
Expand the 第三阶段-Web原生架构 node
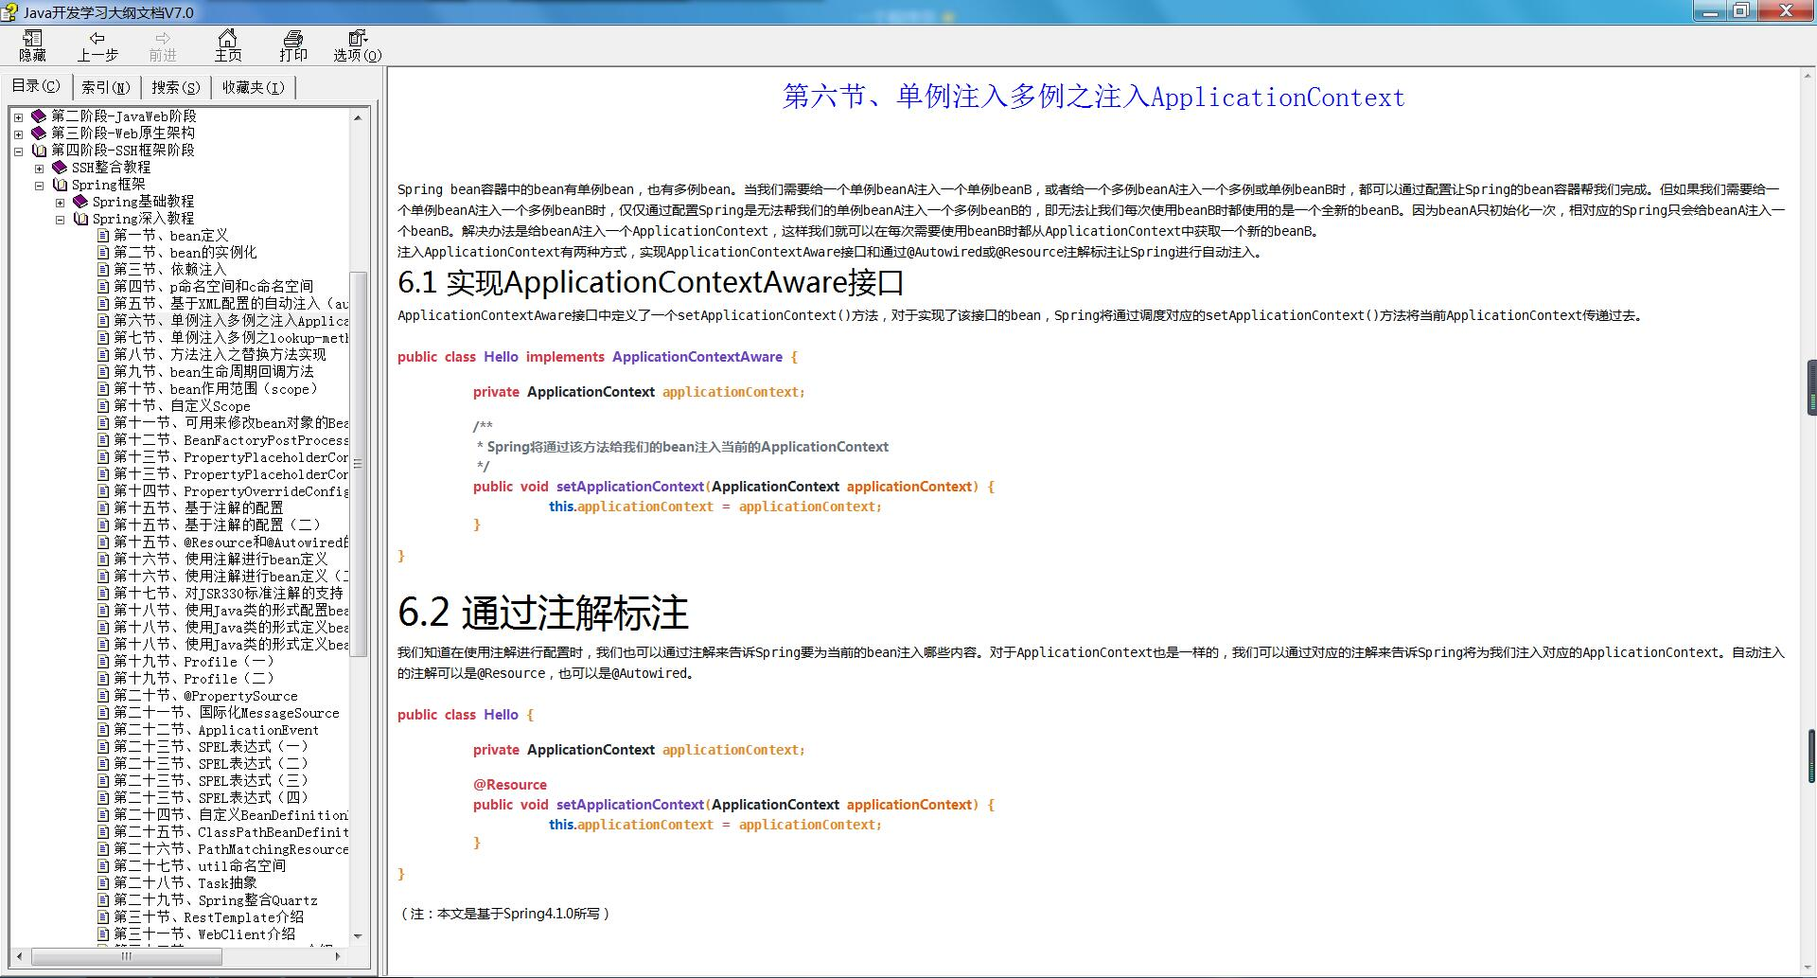click(x=18, y=133)
